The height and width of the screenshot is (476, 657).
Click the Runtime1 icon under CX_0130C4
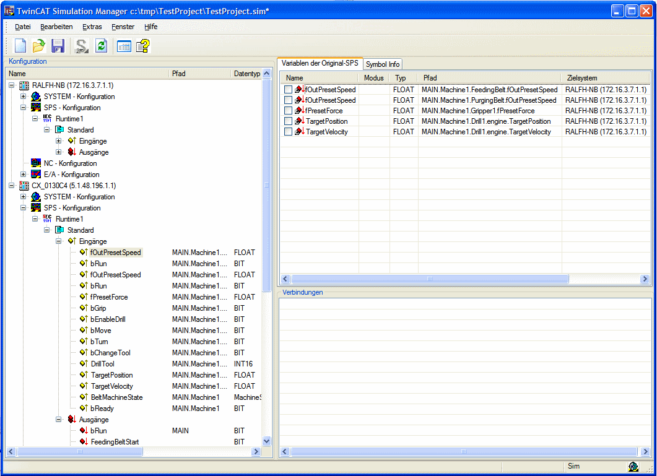(x=47, y=219)
